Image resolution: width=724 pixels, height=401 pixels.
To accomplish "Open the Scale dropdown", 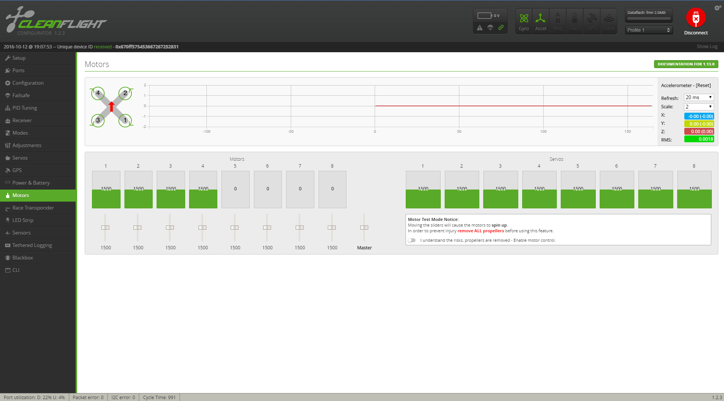I will 699,107.
